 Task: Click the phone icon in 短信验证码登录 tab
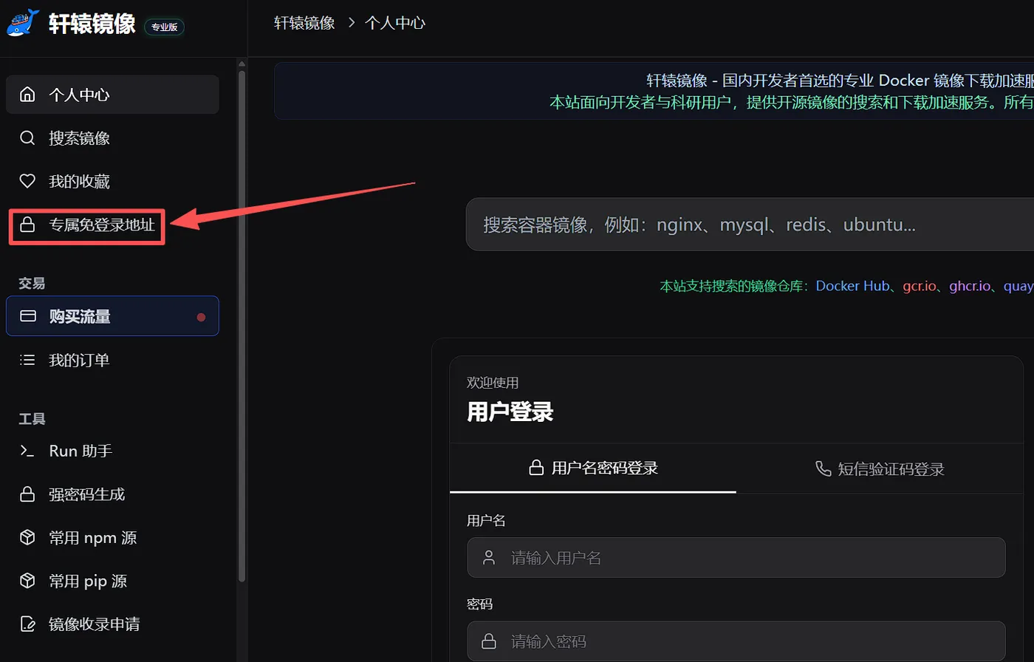pyautogui.click(x=823, y=468)
